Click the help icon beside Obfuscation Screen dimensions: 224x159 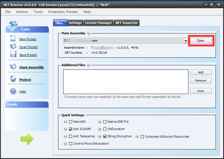100,129
